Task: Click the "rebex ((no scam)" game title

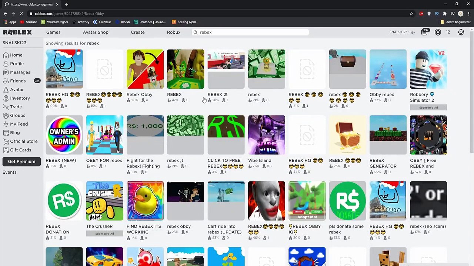Action: click(428, 226)
